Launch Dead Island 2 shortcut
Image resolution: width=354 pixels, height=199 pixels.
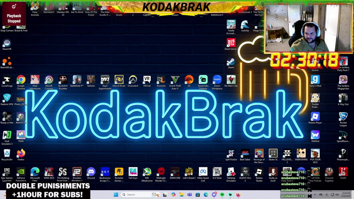coord(231,45)
